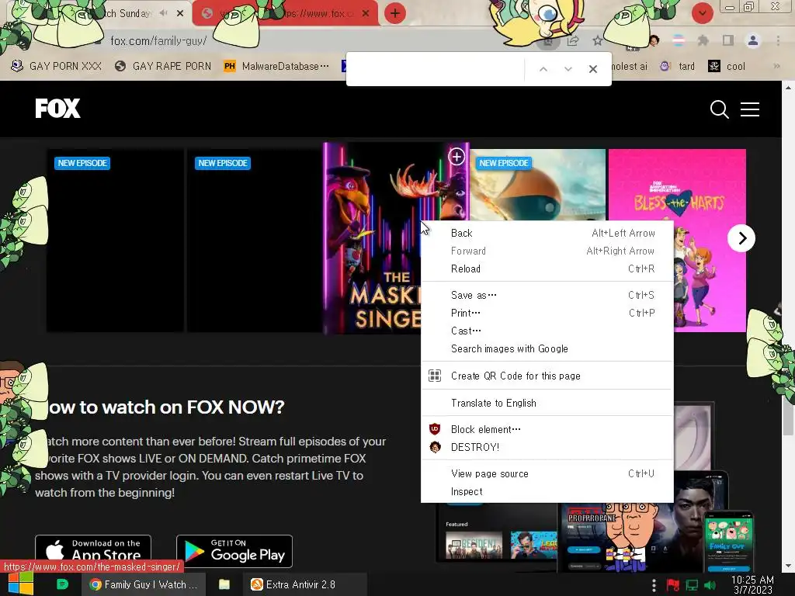Open the 'tard' bookmark

point(677,67)
